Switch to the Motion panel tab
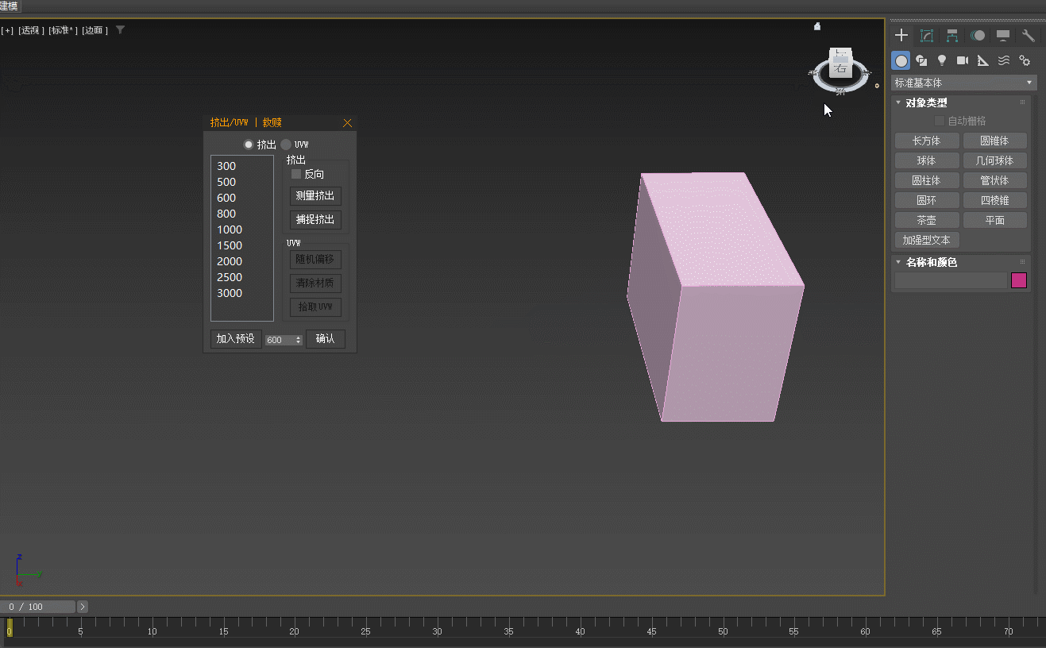This screenshot has width=1046, height=648. click(978, 36)
